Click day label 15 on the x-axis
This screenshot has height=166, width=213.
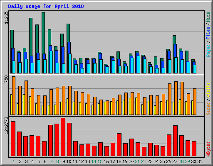pos(100,161)
